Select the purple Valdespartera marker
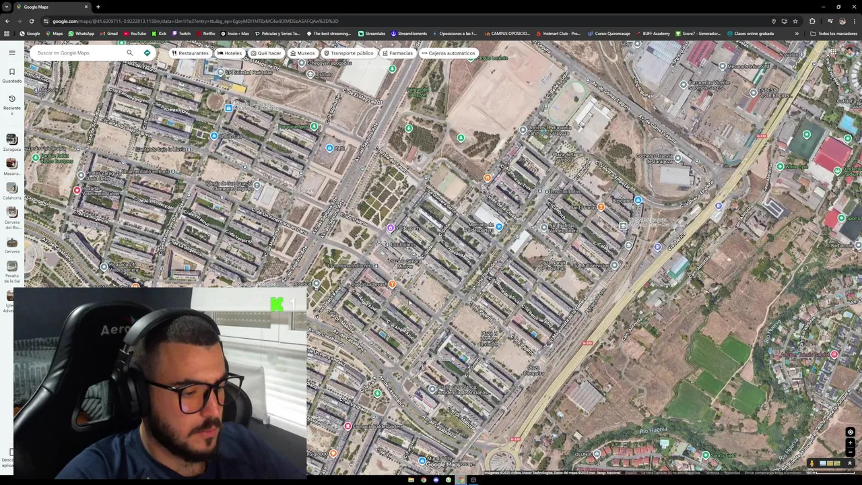Screen dimensions: 862x485 pos(390,228)
